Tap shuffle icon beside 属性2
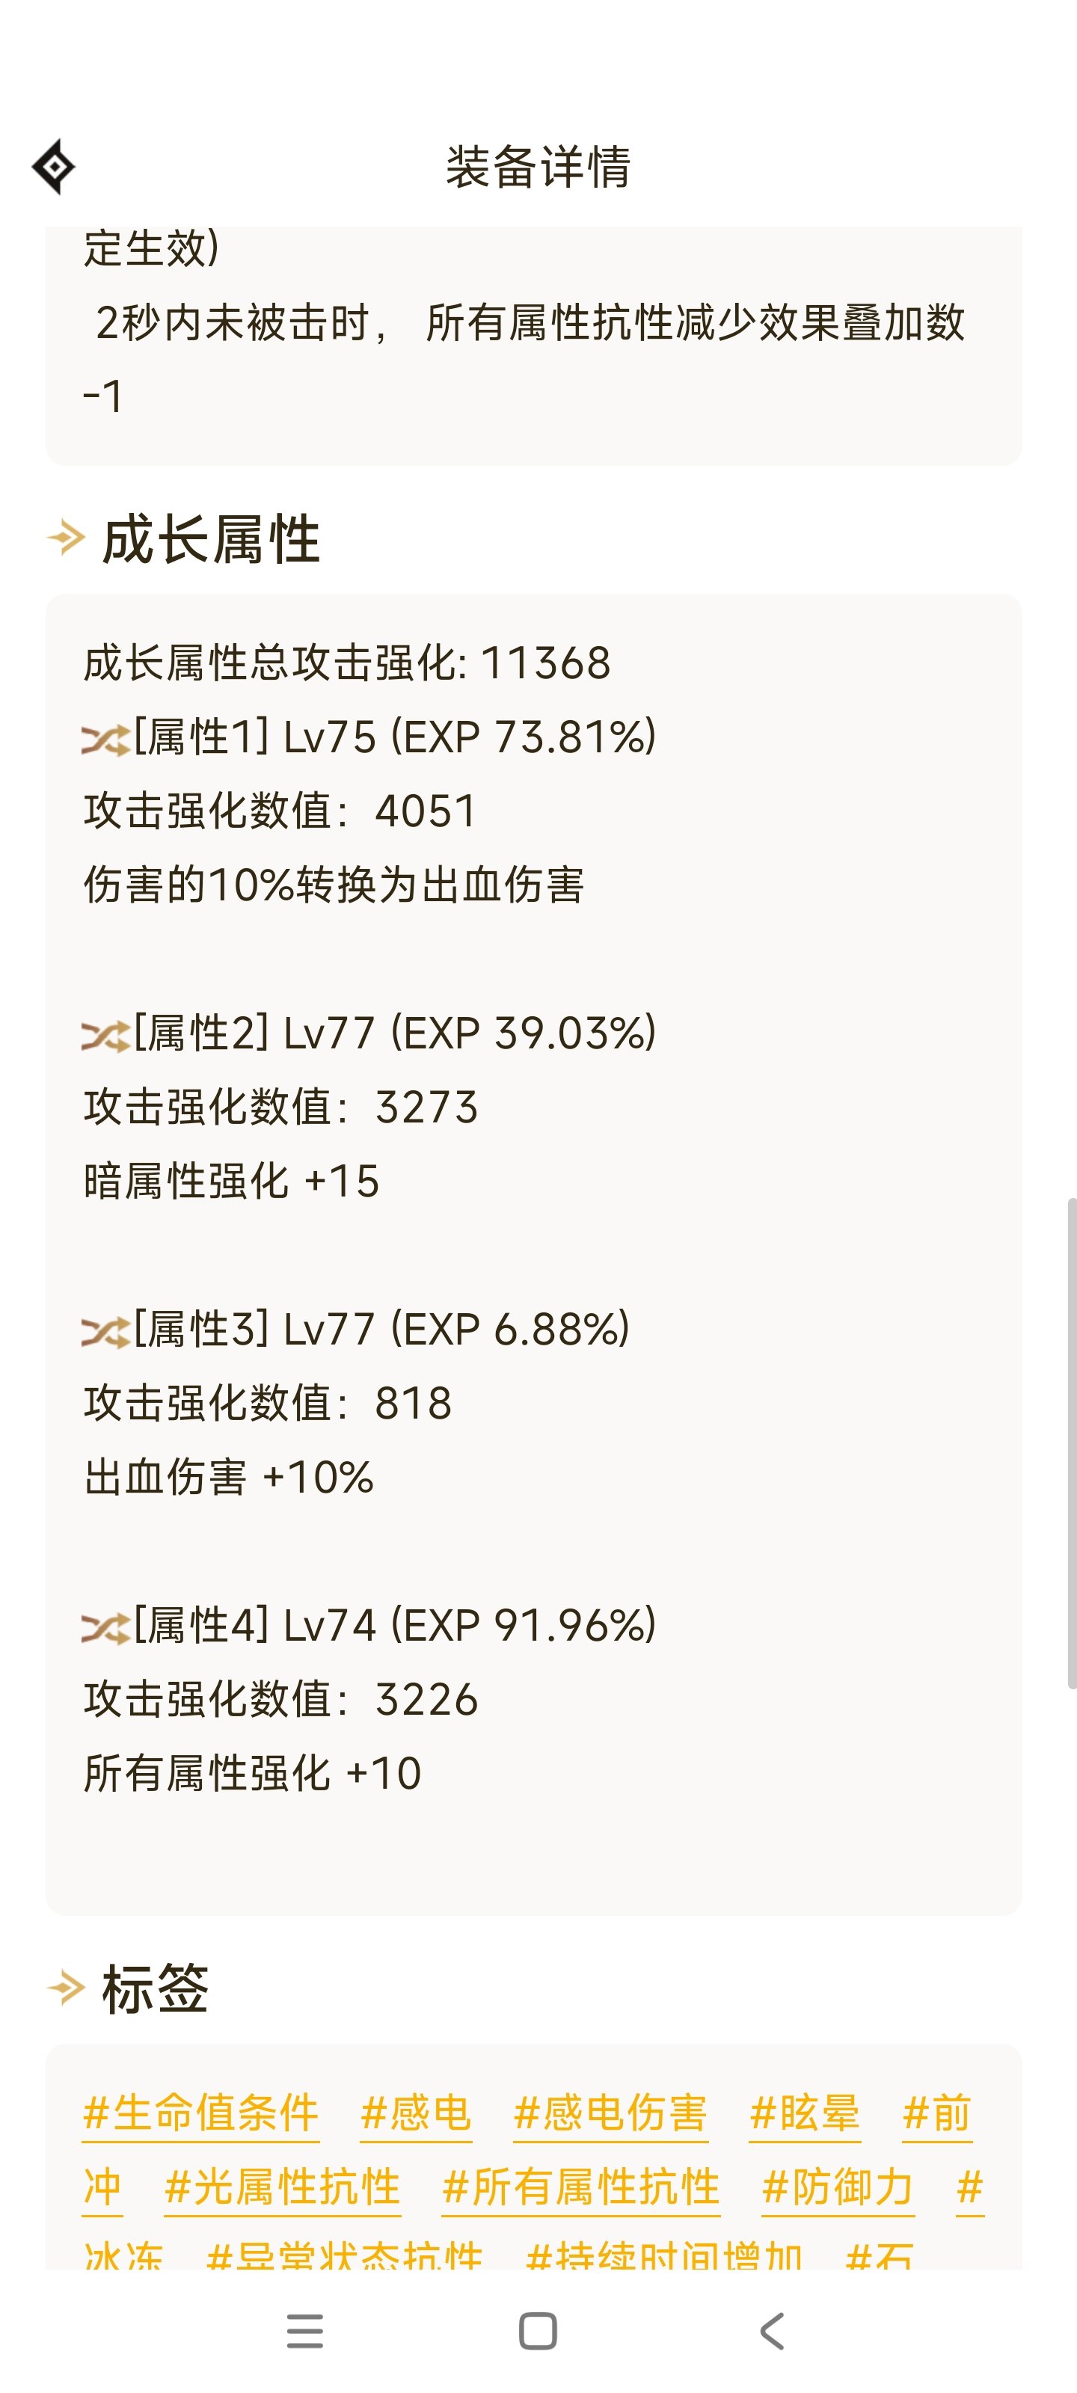The width and height of the screenshot is (1077, 2393). tap(105, 1036)
